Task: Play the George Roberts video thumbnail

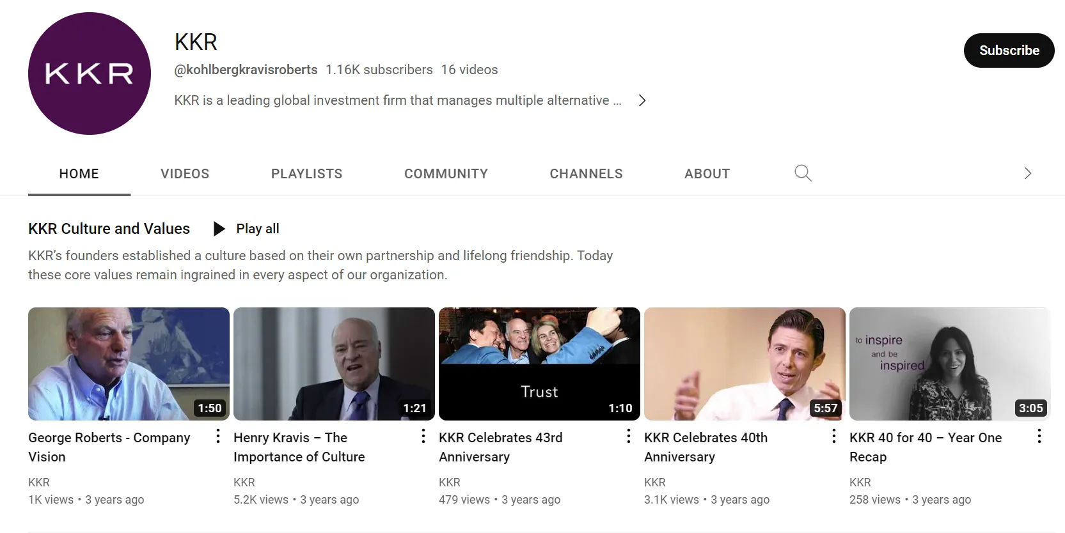Action: point(129,364)
